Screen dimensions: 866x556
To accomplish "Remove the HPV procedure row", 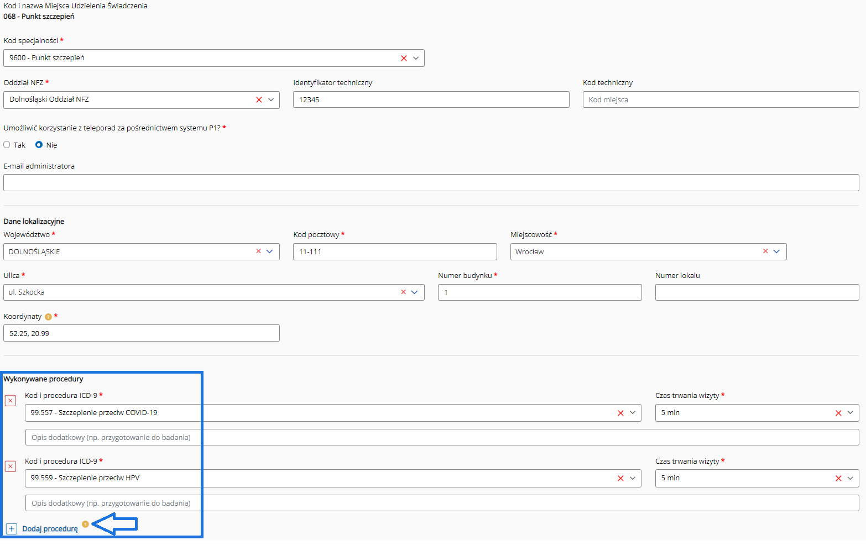I will pyautogui.click(x=11, y=466).
